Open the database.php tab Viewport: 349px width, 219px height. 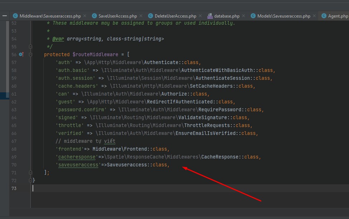point(227,16)
